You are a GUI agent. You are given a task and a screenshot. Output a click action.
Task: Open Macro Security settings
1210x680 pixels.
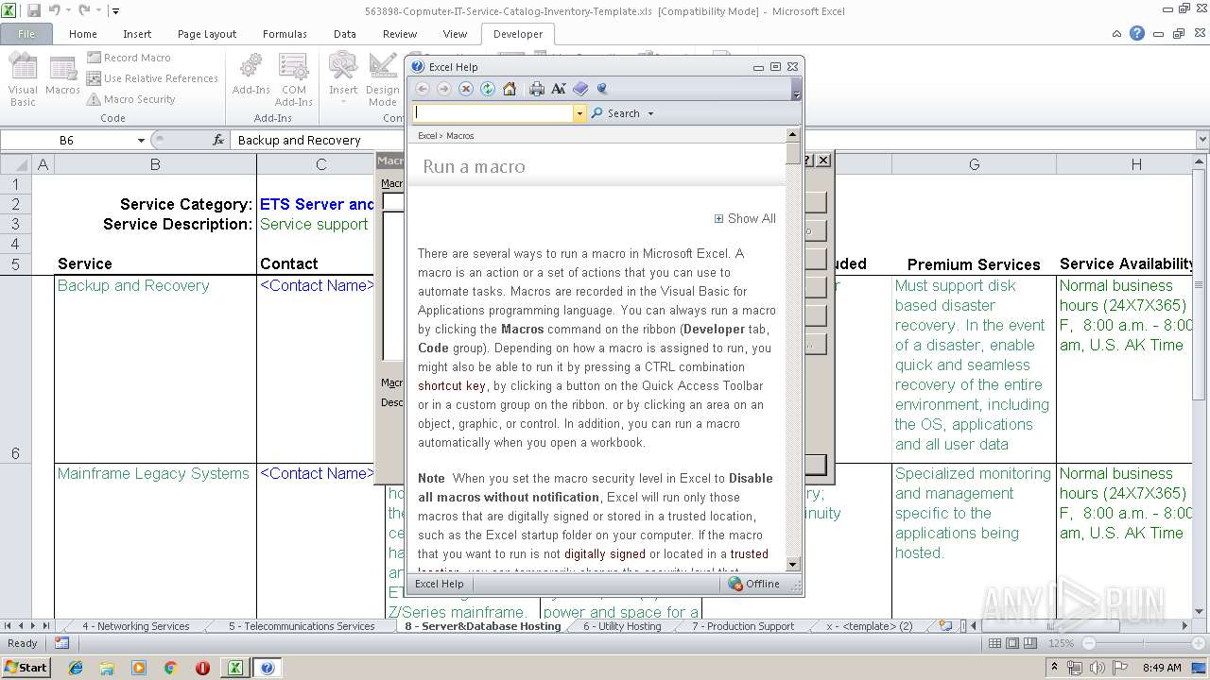click(x=131, y=99)
